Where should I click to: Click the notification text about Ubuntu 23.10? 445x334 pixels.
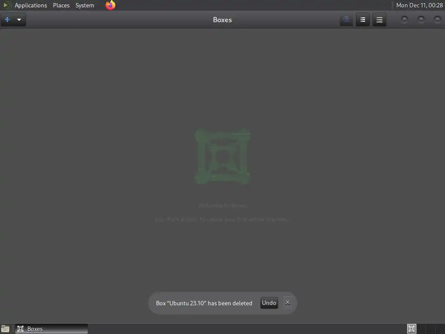click(x=204, y=303)
